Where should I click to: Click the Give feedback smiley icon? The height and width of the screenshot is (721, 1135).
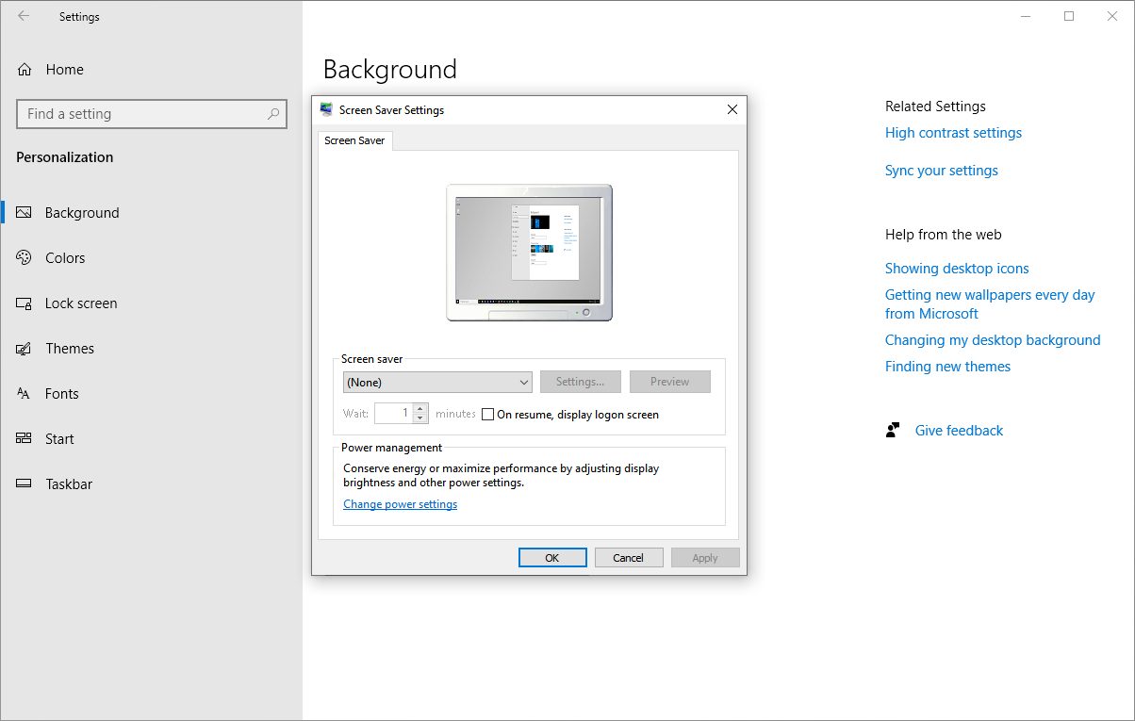(892, 430)
